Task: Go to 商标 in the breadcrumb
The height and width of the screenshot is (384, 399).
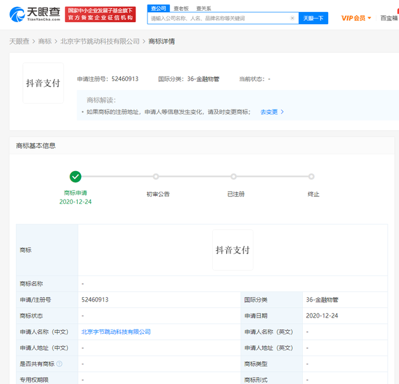Action: [x=45, y=41]
